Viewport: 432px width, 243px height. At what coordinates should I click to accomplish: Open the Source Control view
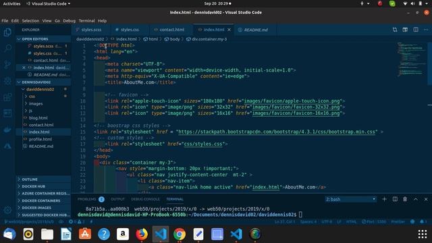(7, 65)
